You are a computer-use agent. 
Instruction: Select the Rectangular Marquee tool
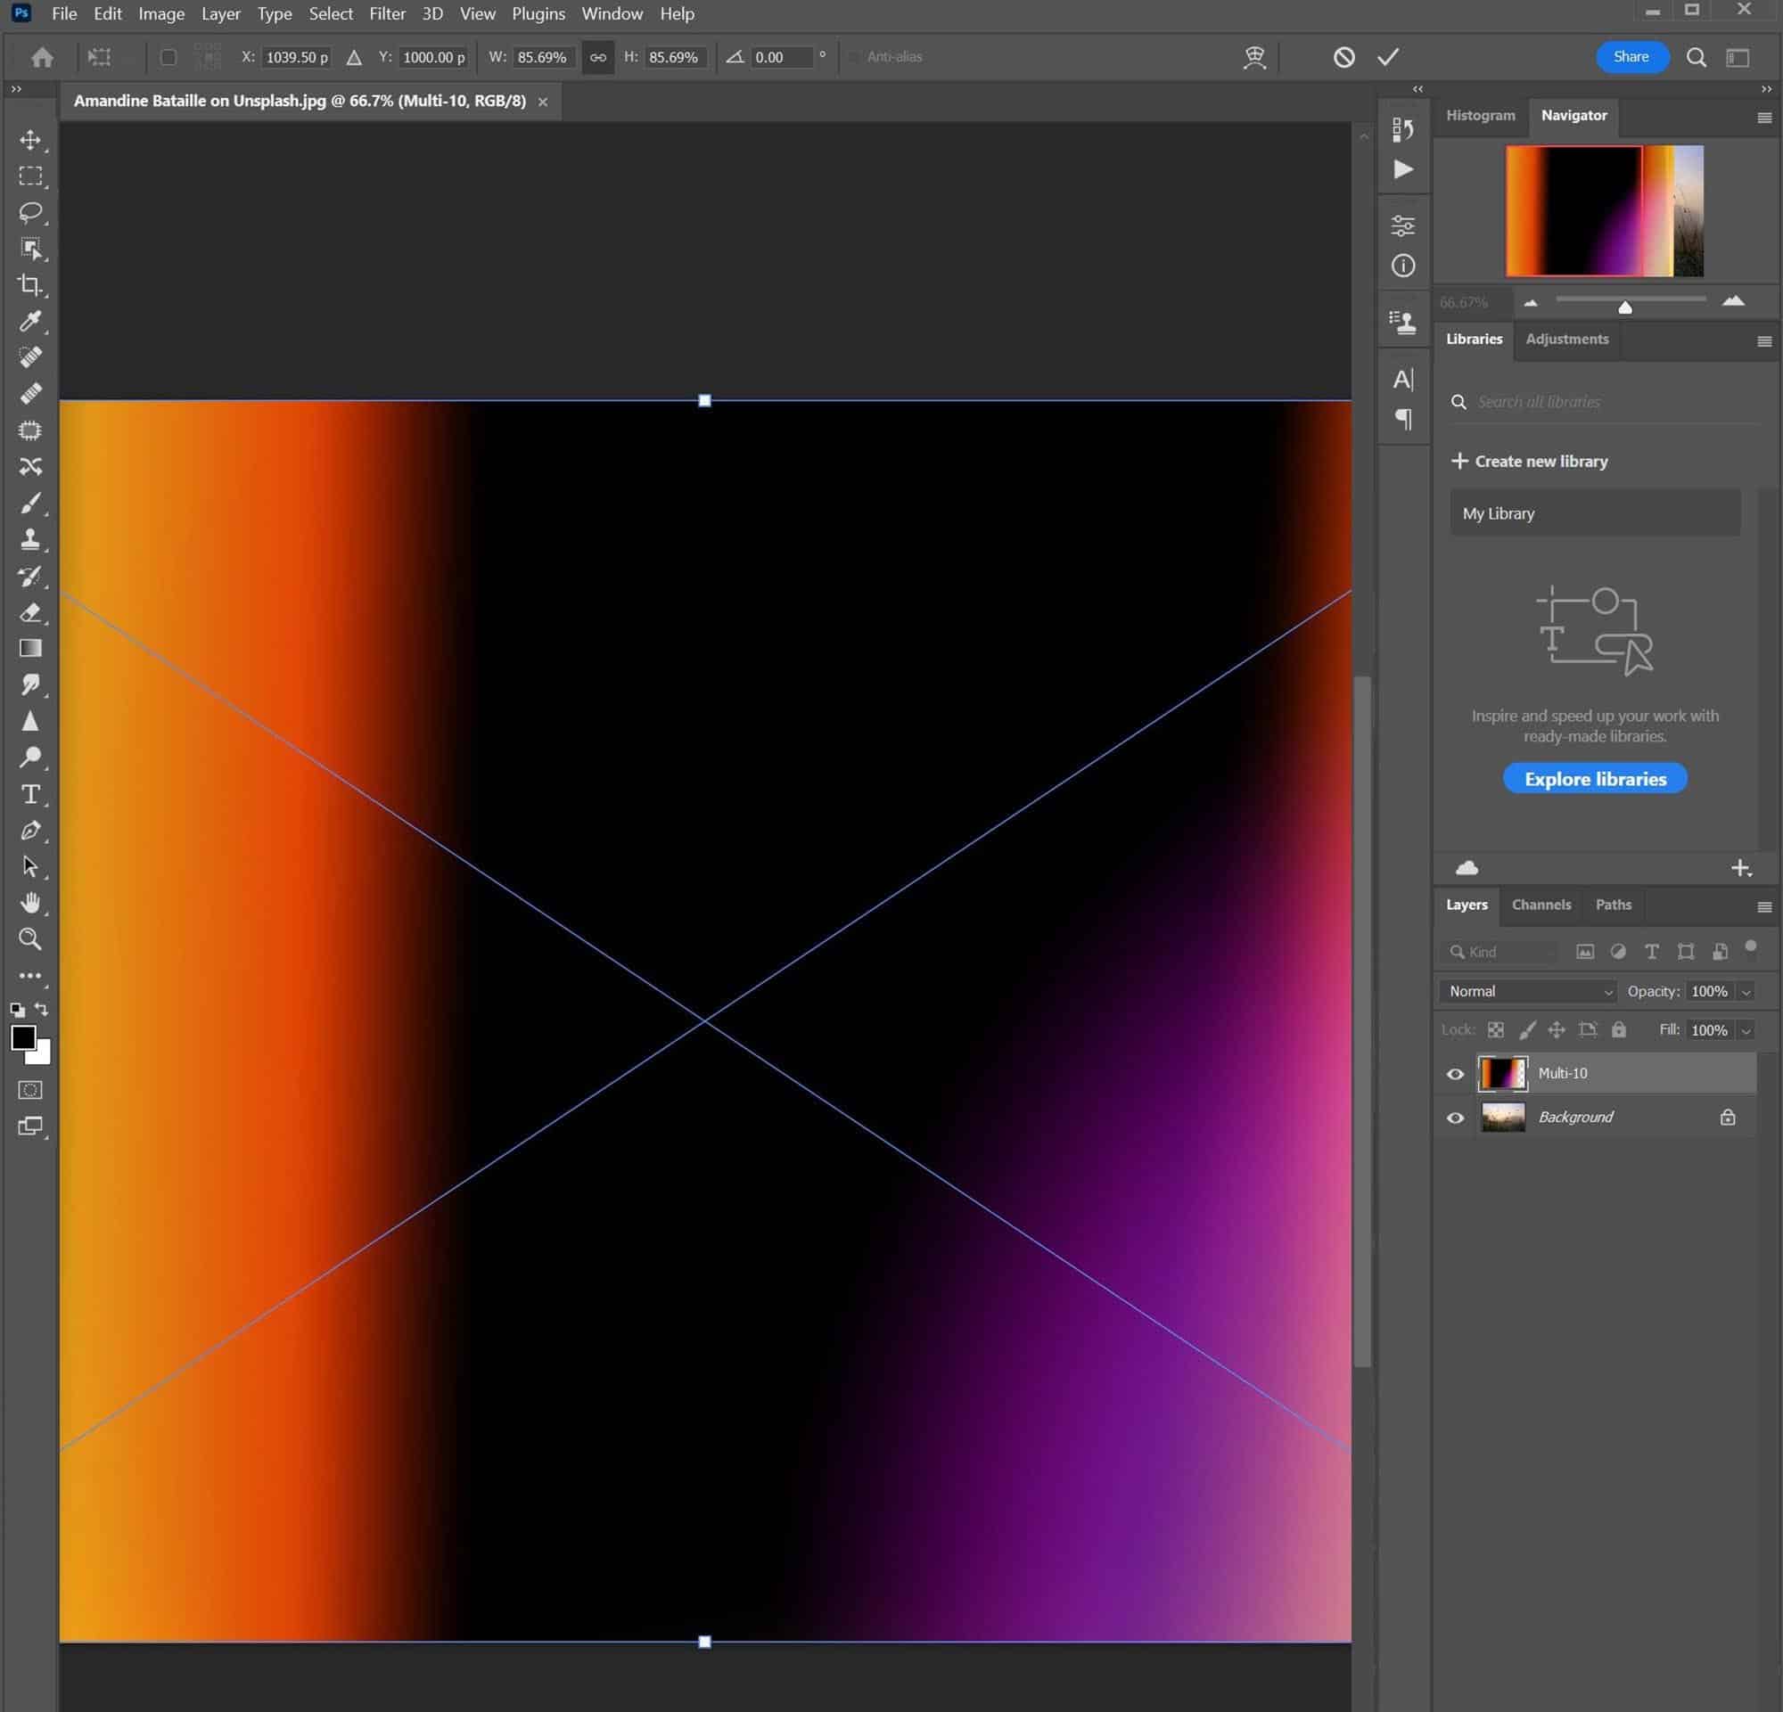(x=31, y=176)
